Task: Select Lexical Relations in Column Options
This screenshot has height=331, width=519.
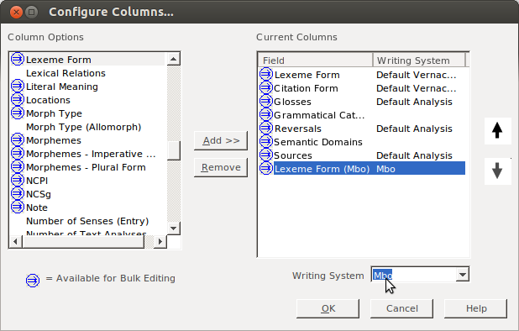Action: [66, 73]
